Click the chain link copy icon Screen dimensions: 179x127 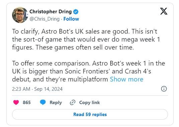pos(73,102)
